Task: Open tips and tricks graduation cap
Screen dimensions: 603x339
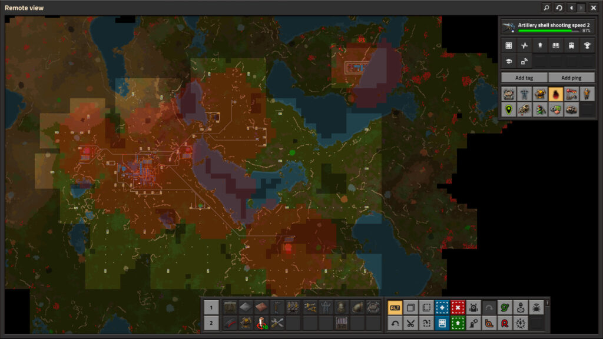Action: (509, 61)
